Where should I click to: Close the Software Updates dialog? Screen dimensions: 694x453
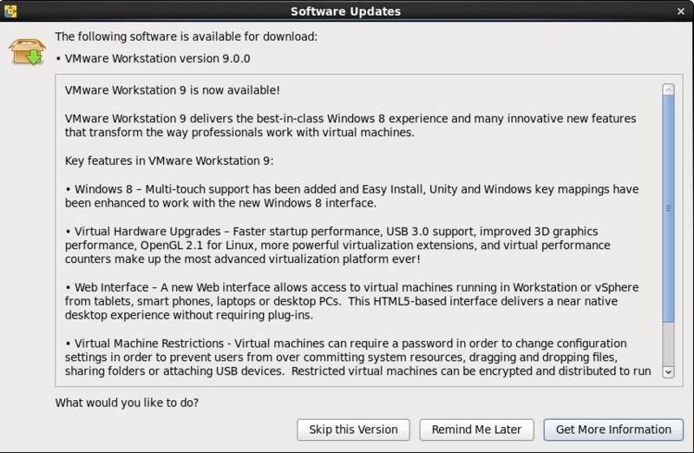[683, 10]
